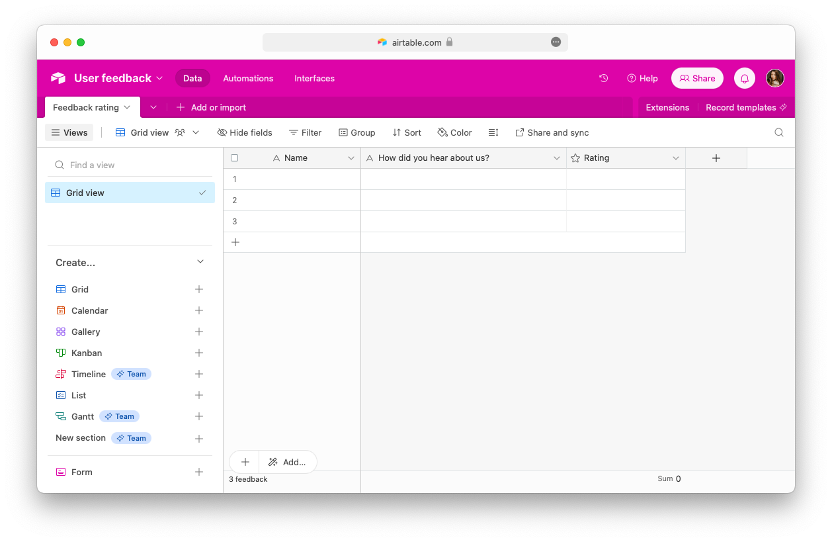Open the Help link
The image size is (832, 542).
pos(642,78)
